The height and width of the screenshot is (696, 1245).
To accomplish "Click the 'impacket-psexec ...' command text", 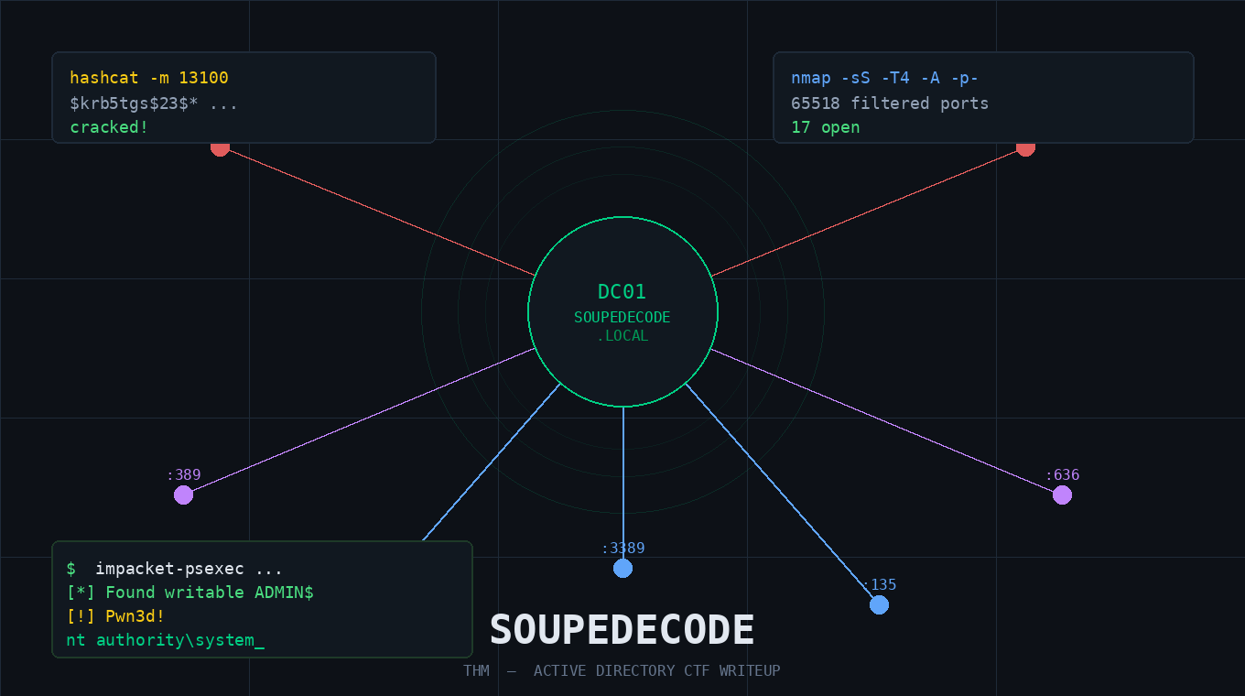I will pyautogui.click(x=189, y=569).
